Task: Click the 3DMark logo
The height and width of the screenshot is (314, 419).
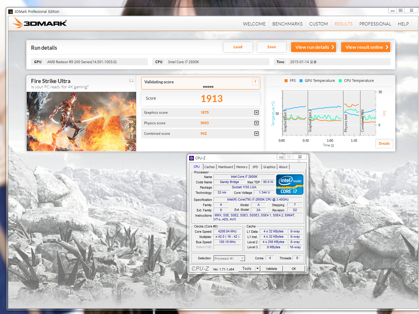Action: tap(40, 23)
